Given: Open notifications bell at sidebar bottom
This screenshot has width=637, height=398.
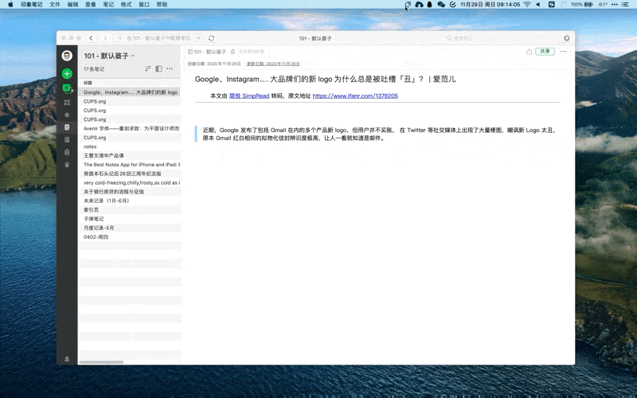Looking at the screenshot, I should pos(67,359).
